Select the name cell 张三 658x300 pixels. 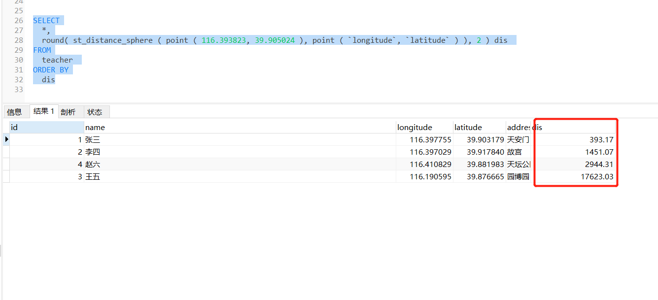pos(93,140)
